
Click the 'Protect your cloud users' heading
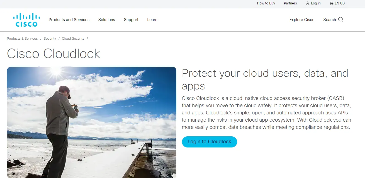coord(265,79)
